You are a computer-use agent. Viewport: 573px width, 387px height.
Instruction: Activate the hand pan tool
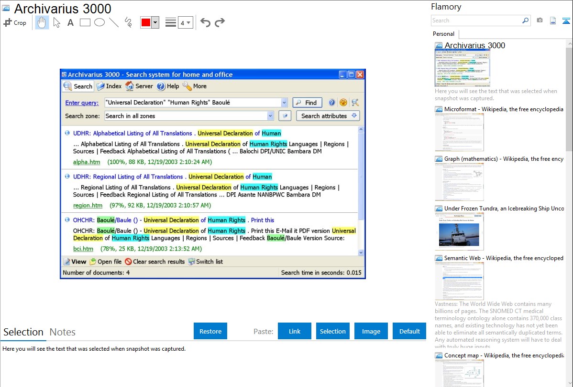[42, 22]
